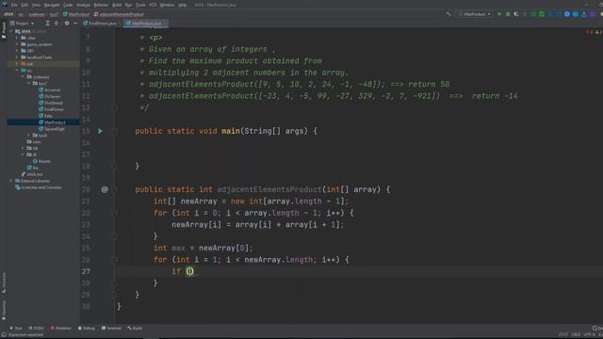This screenshot has width=603, height=339.
Task: Expand the JavaRushTasks folder arrow
Action: pyautogui.click(x=17, y=57)
